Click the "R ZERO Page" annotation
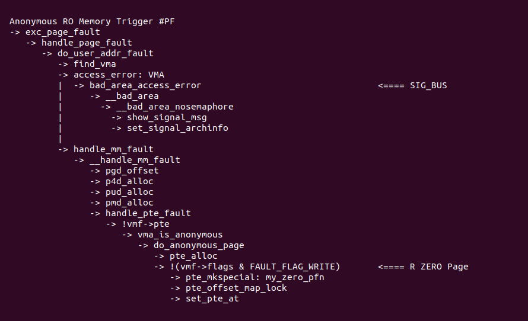528x321 pixels. click(438, 267)
